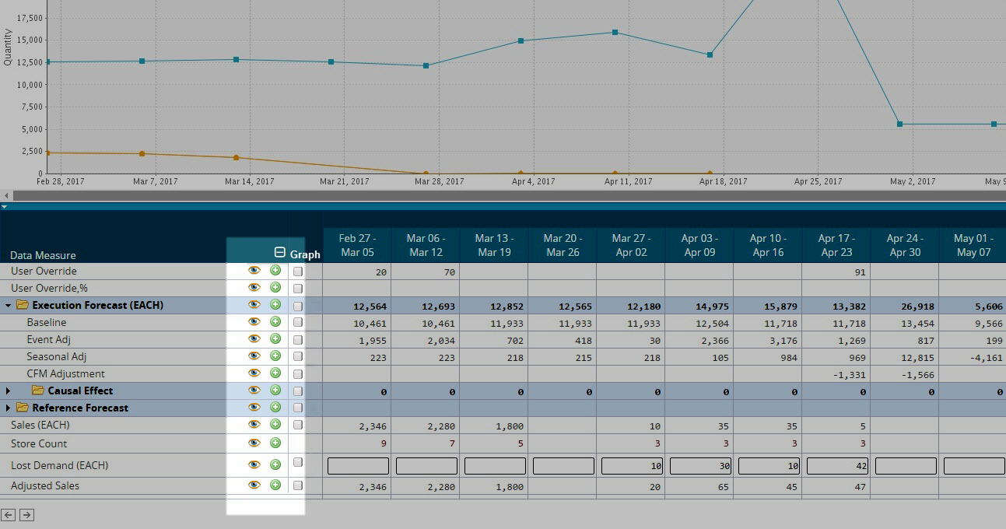This screenshot has width=1006, height=529.
Task: Expand the Reference Forecast folder
Action: tap(9, 408)
